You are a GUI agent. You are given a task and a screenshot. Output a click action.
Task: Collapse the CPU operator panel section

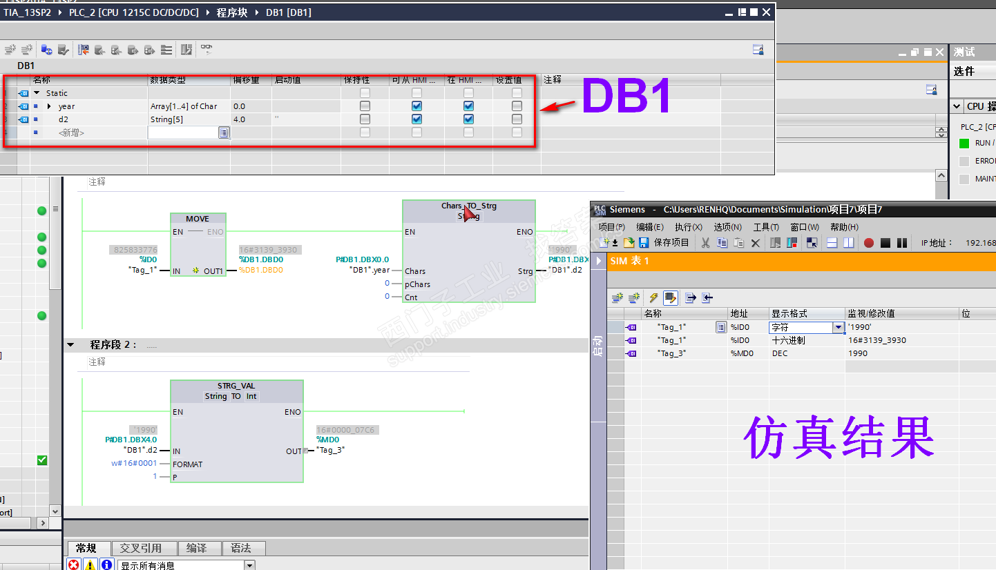(957, 106)
